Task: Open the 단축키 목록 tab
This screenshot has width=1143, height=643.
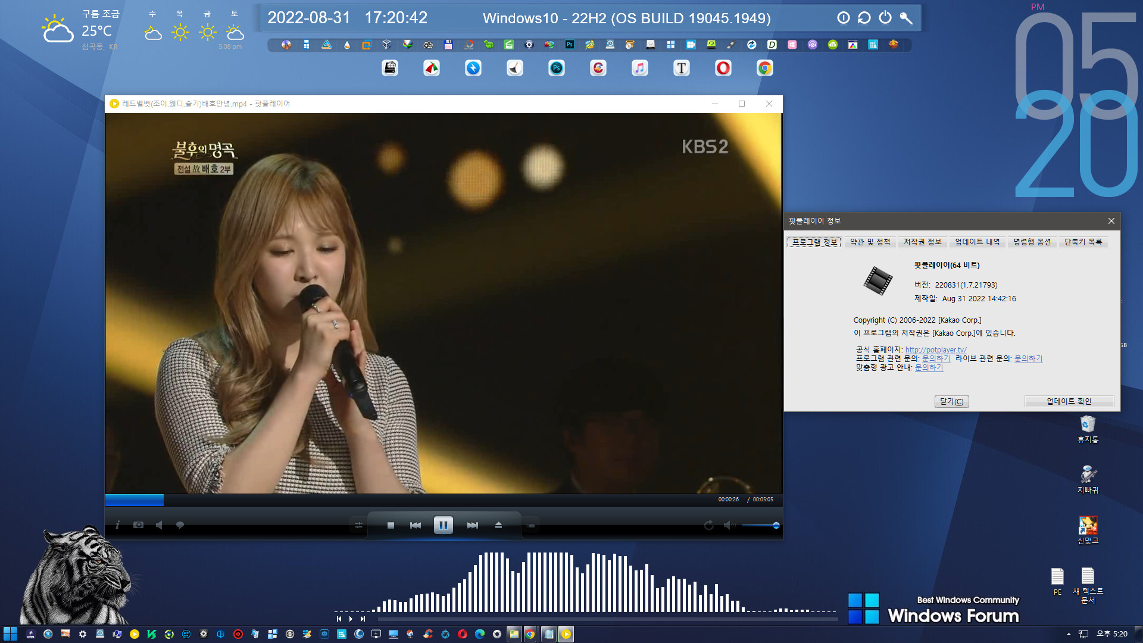Action: pyautogui.click(x=1083, y=242)
